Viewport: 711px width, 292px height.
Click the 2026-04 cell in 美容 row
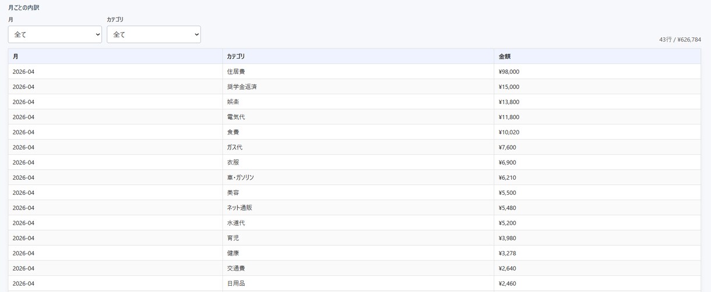pos(115,193)
